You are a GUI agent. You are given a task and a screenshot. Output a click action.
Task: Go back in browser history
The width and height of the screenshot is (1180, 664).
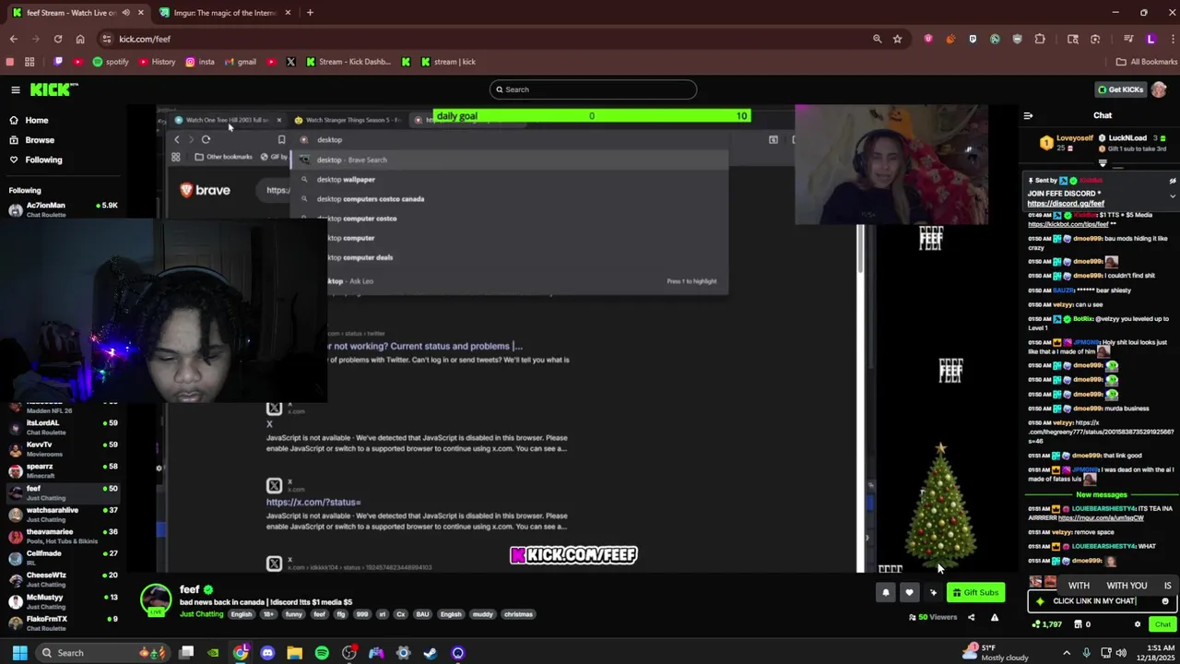pos(14,39)
